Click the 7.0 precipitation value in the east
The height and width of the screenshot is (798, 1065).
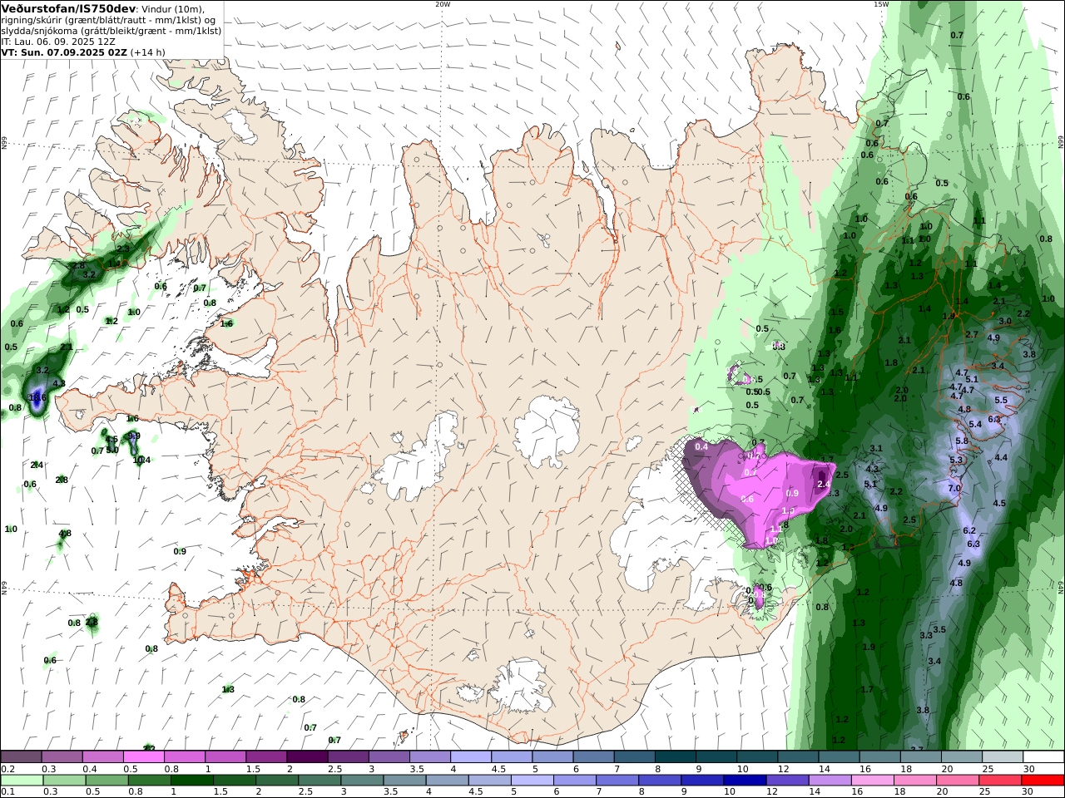954,488
